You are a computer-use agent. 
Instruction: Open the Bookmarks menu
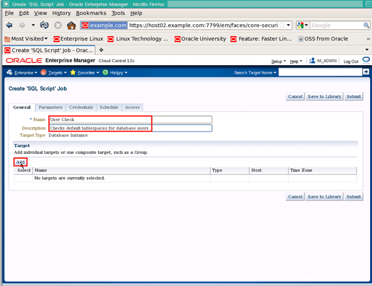tap(91, 13)
